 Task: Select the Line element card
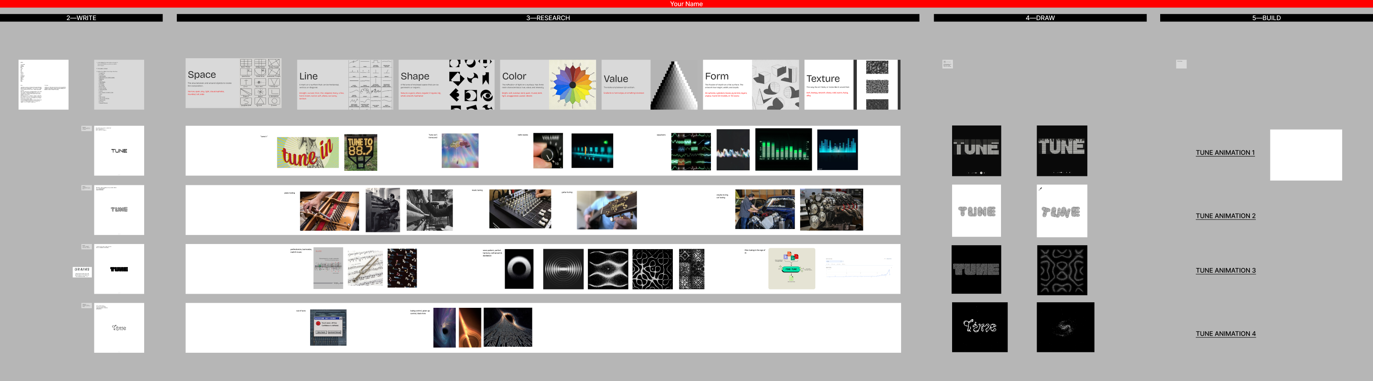pos(345,85)
